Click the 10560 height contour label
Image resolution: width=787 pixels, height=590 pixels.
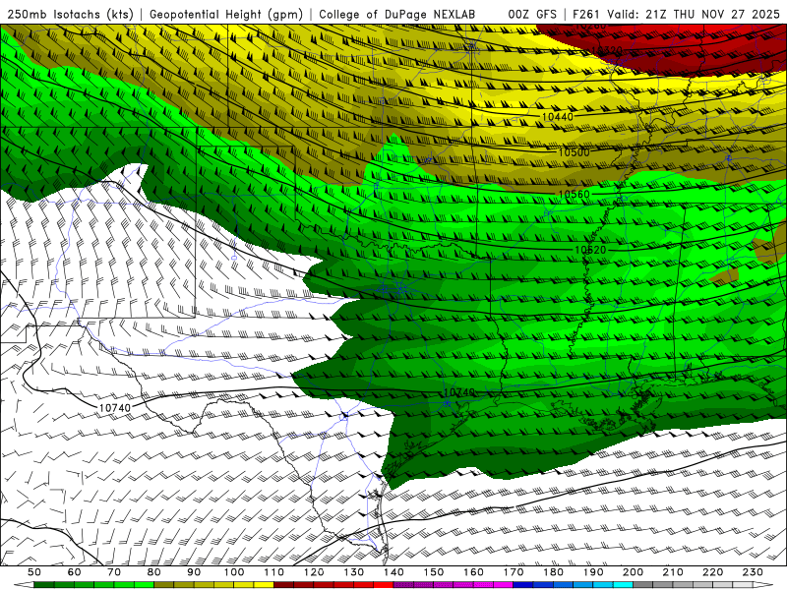pos(574,194)
